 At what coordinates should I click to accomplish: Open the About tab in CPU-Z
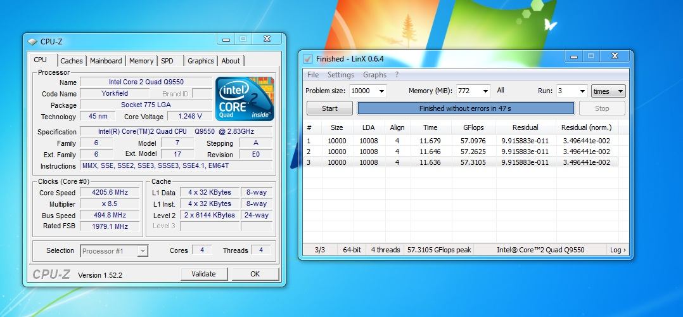click(231, 61)
